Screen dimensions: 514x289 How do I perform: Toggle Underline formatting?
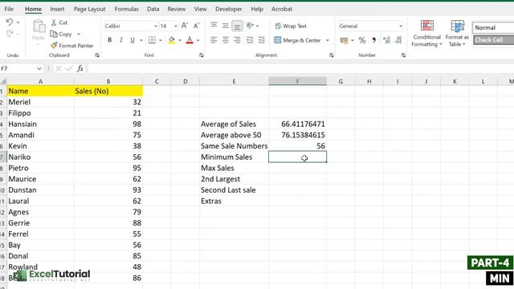[133, 40]
